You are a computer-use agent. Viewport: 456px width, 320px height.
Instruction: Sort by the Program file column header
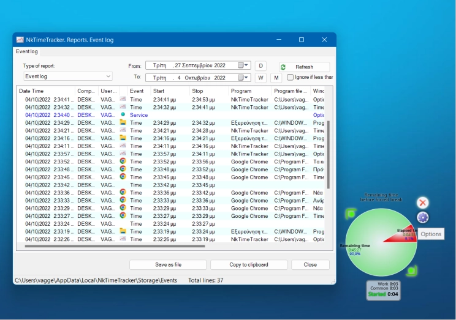point(291,91)
